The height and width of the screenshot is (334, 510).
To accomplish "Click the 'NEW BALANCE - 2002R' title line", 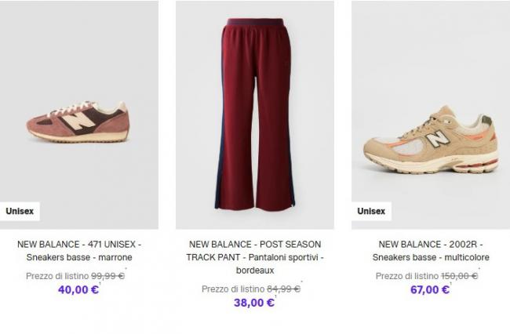I will (430, 244).
